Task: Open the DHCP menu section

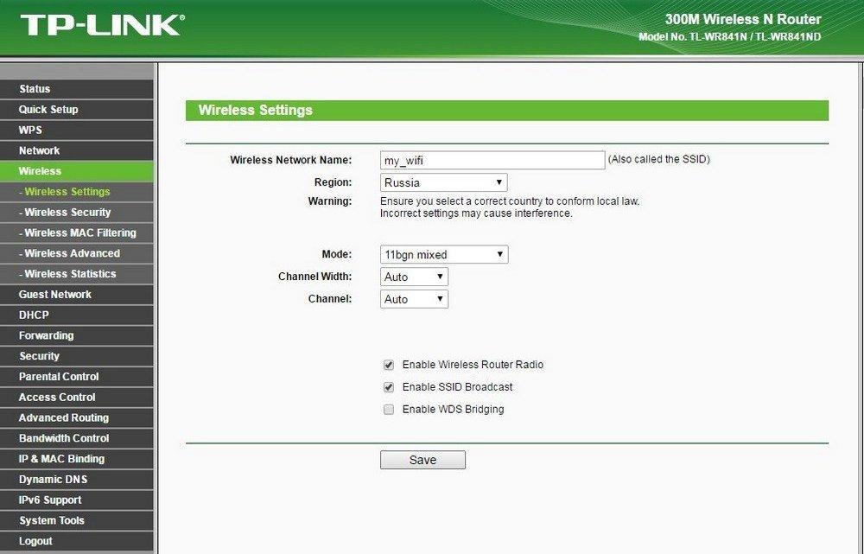Action: click(x=77, y=315)
